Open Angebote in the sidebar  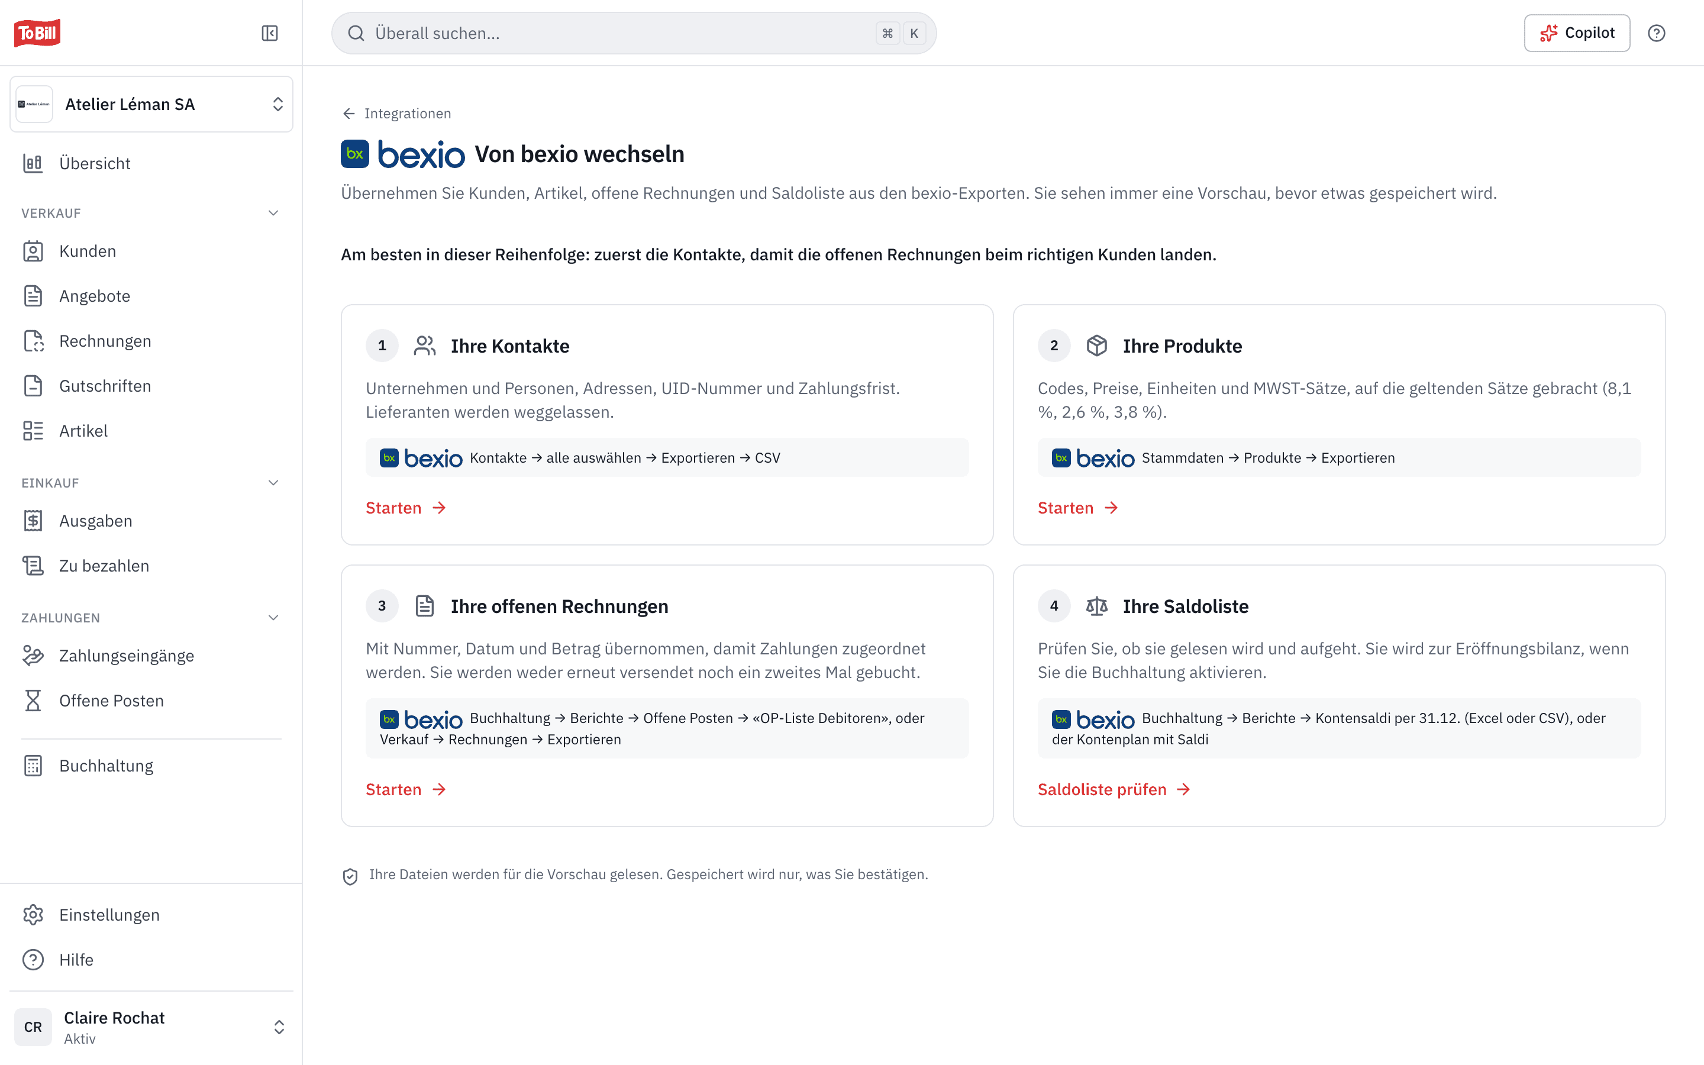point(151,296)
